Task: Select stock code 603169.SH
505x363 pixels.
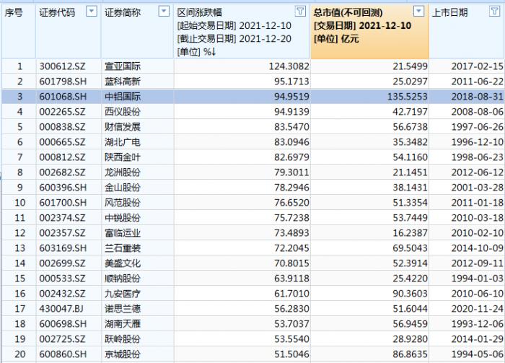Action: [x=63, y=248]
